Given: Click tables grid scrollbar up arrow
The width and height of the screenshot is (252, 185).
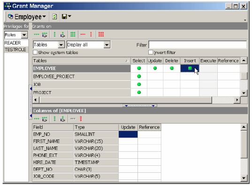Looking at the screenshot, I should point(244,61).
